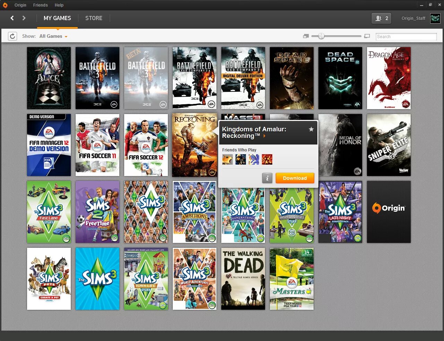Viewport: 444px width, 341px height.
Task: Select The Sims 2 FreeTime cover
Action: point(97,212)
